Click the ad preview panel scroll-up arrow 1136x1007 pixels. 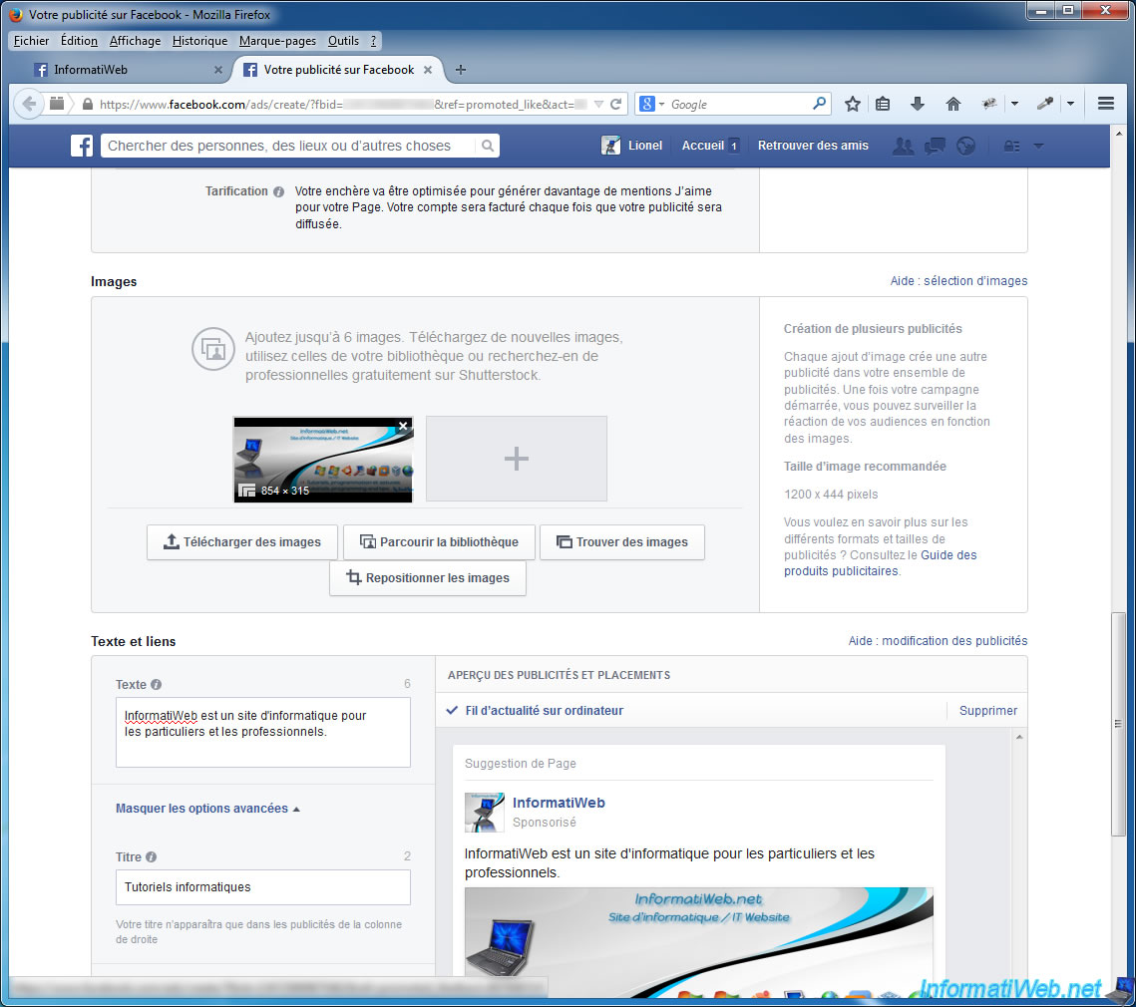tap(1019, 737)
